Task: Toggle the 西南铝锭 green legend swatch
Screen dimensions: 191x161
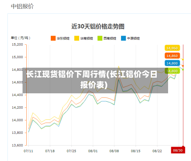Action: click(100, 38)
